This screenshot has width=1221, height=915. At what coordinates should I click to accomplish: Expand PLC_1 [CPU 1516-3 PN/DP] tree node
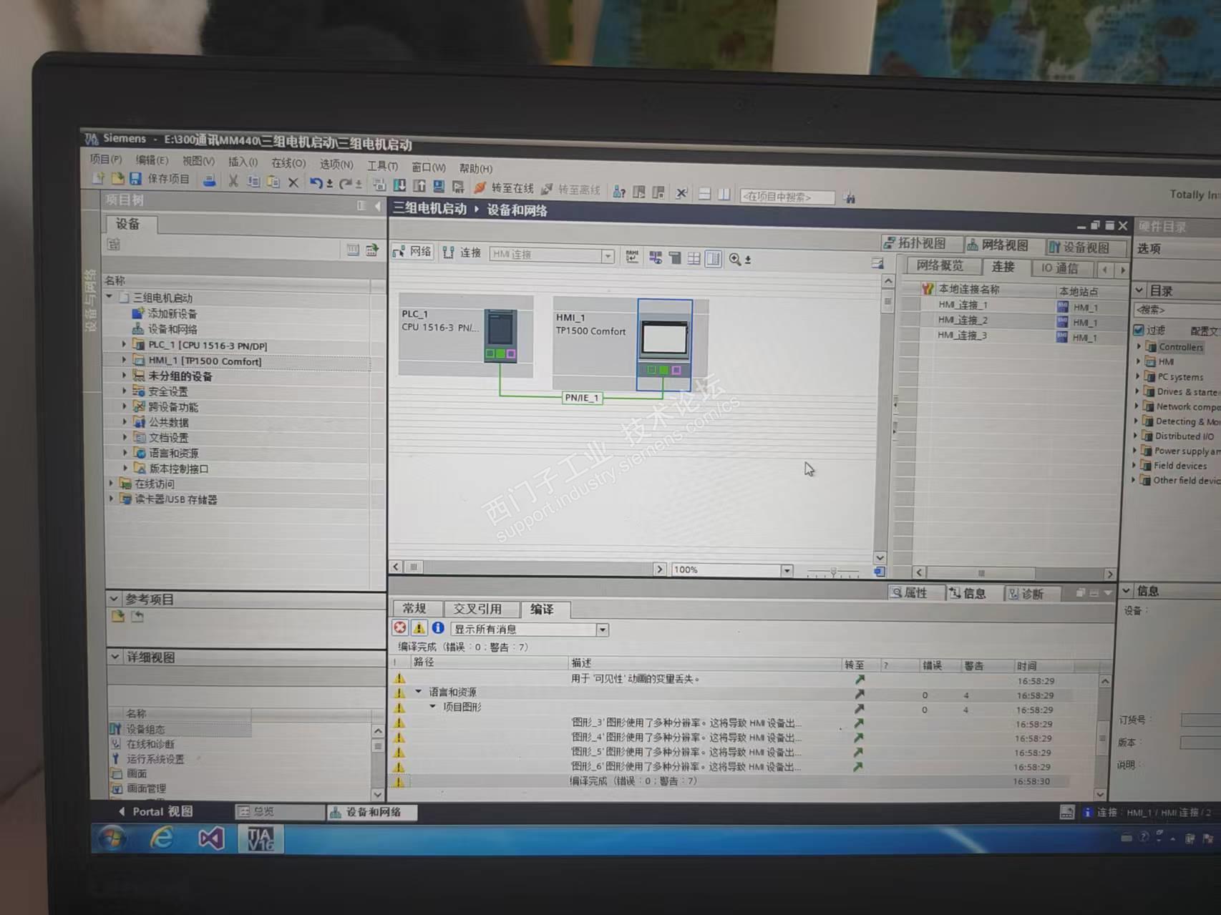125,345
